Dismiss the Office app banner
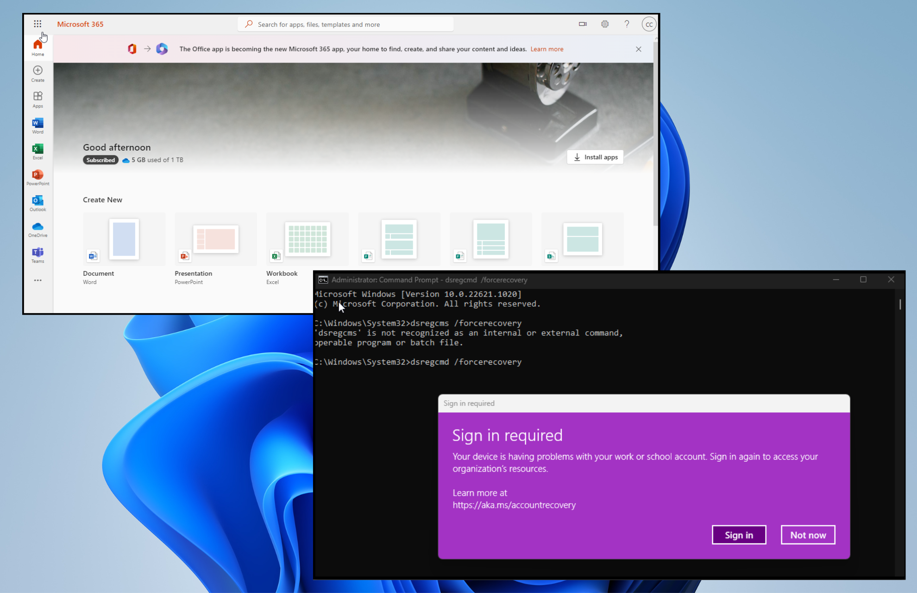The height and width of the screenshot is (593, 917). coord(638,49)
